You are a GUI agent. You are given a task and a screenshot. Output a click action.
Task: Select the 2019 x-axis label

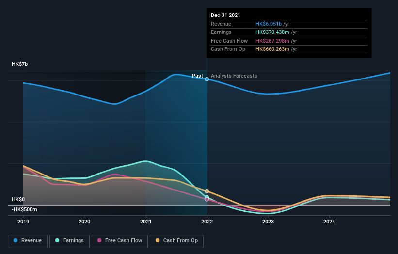click(23, 222)
